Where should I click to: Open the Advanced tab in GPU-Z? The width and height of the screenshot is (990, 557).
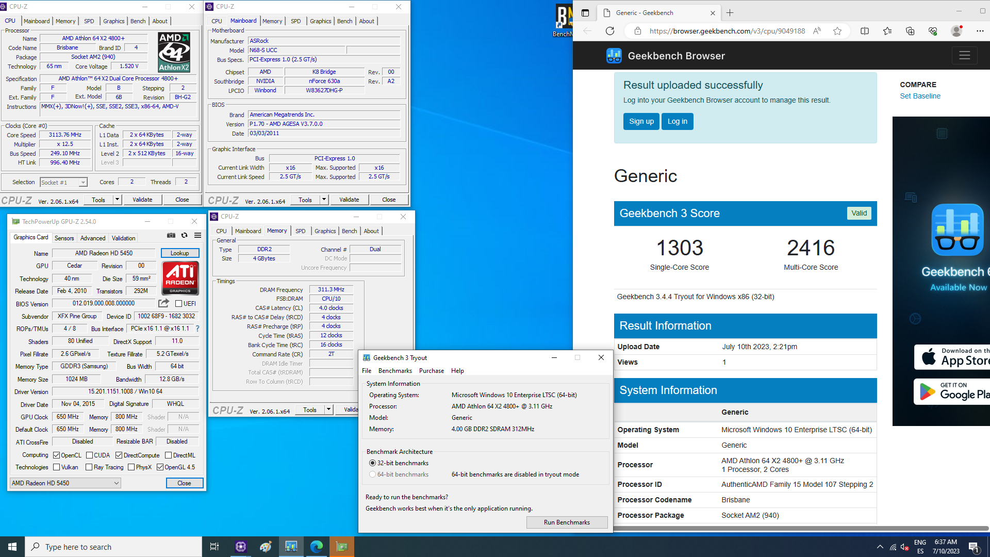93,238
